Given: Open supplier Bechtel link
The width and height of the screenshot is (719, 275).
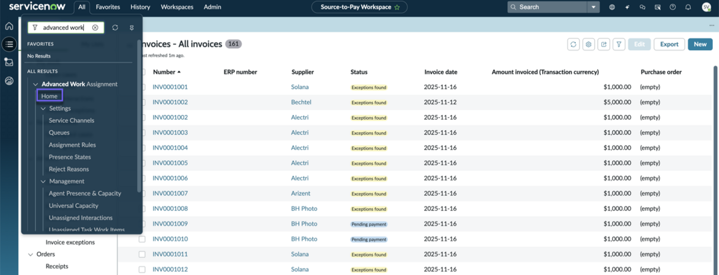Looking at the screenshot, I should click(300, 102).
